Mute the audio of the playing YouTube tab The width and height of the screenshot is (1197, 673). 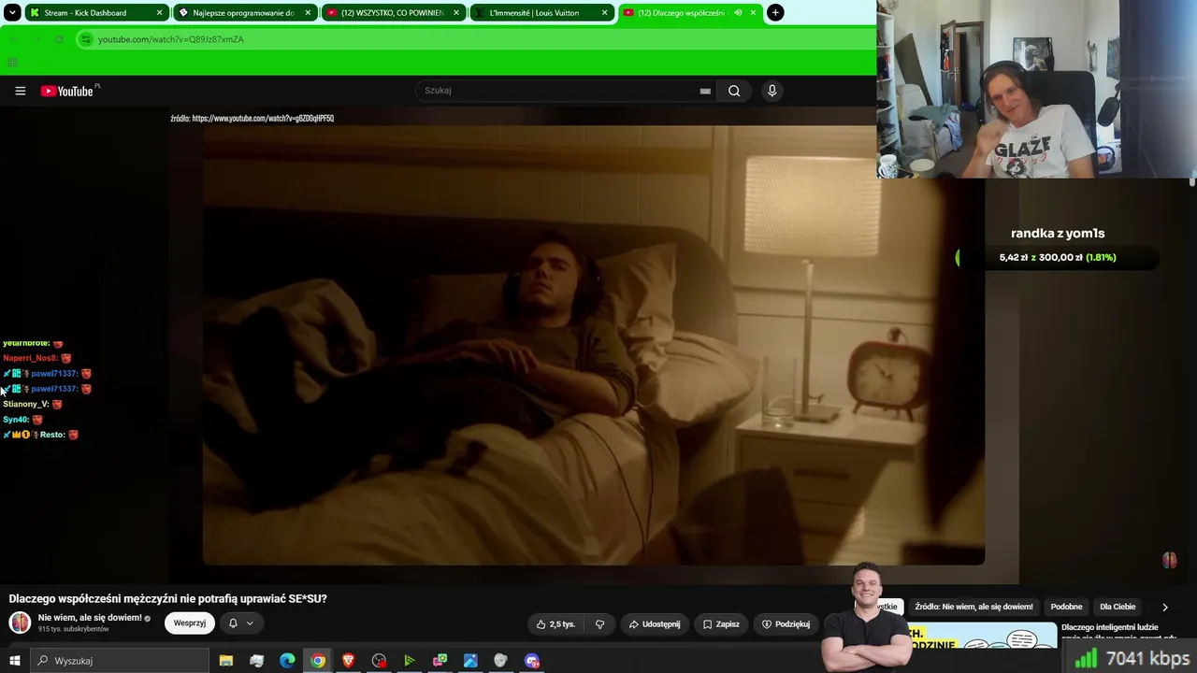pos(738,13)
